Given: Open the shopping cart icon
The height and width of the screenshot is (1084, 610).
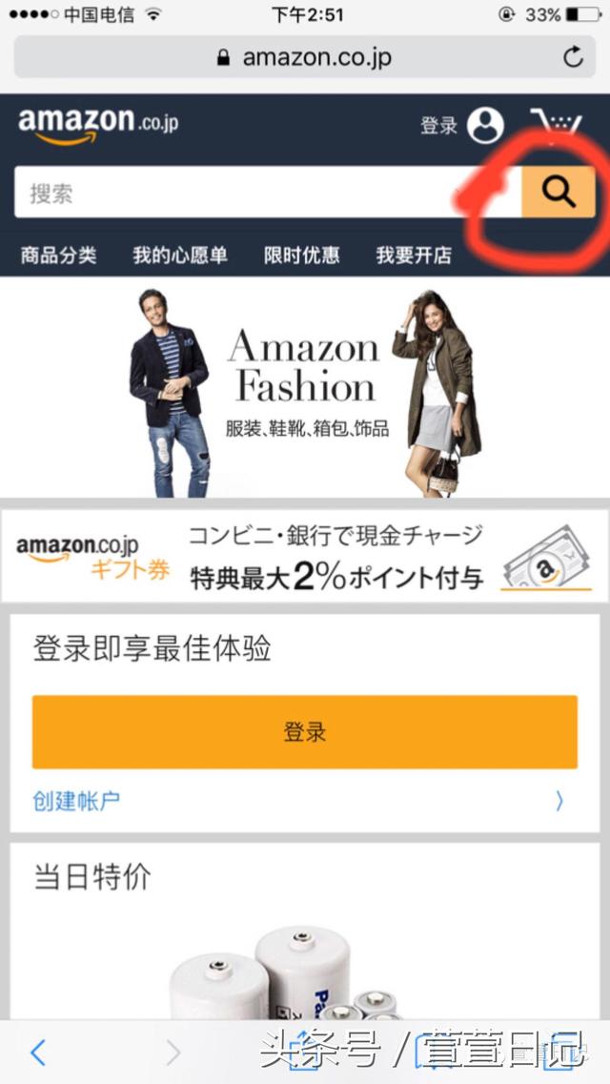Looking at the screenshot, I should 556,126.
